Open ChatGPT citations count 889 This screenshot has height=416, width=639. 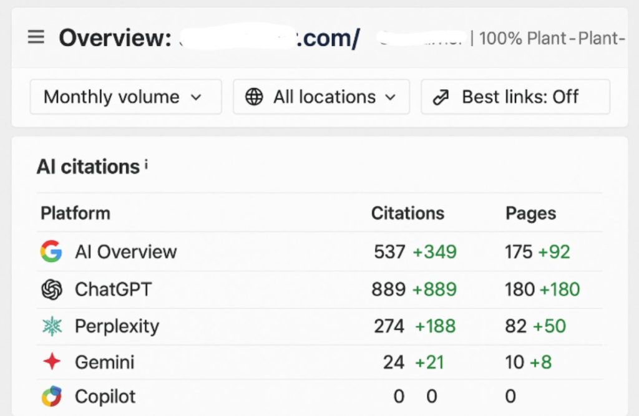pos(389,289)
